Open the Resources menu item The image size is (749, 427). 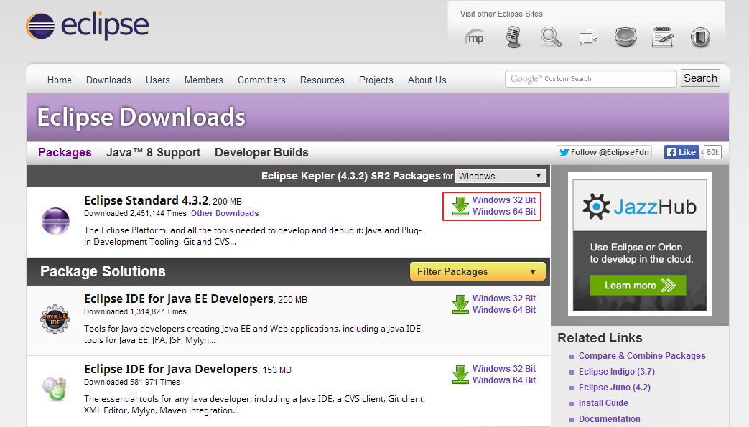pyautogui.click(x=322, y=80)
